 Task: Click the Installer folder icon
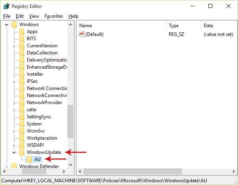tap(22, 74)
